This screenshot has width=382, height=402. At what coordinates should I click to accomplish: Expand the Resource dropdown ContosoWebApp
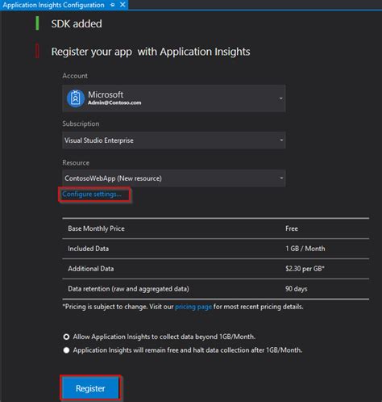[x=173, y=178]
